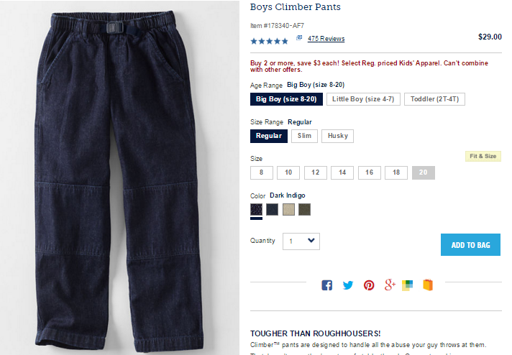This screenshot has width=512, height=355.
Task: Select the Slim size range
Action: [304, 136]
